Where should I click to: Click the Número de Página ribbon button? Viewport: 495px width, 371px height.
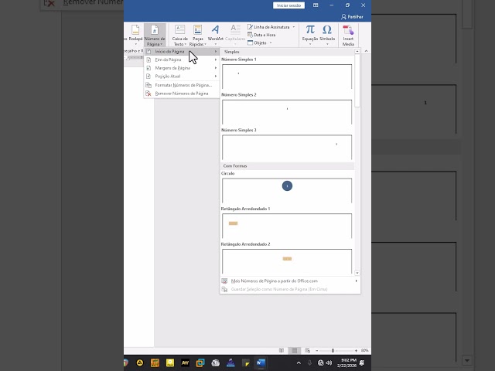pyautogui.click(x=155, y=35)
